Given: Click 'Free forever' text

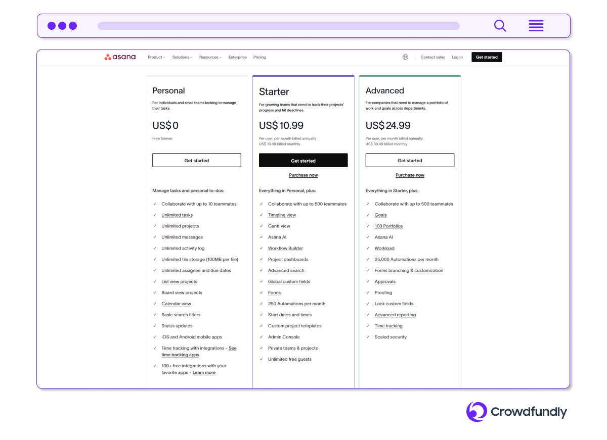Looking at the screenshot, I should pos(162,138).
